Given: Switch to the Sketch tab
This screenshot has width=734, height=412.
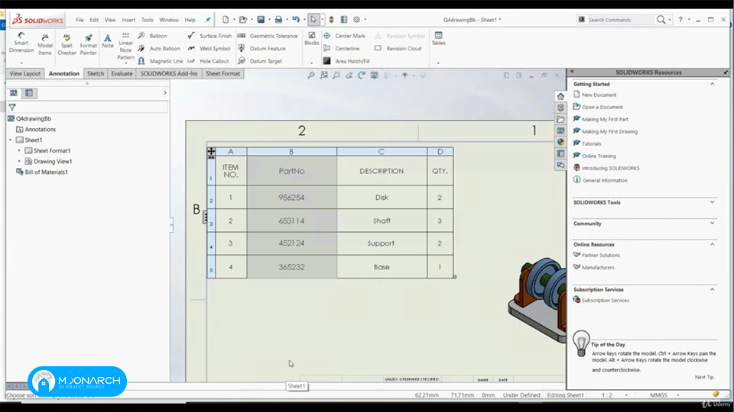Looking at the screenshot, I should pos(96,74).
